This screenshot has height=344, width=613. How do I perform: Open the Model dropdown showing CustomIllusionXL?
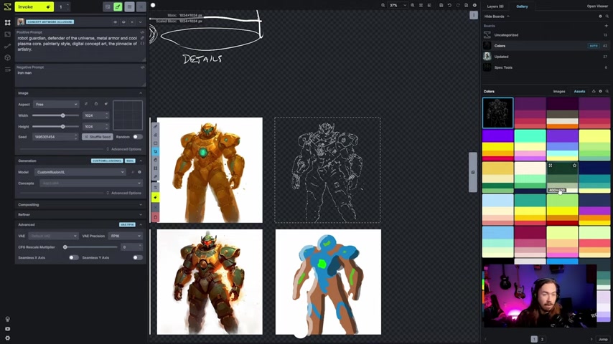(80, 172)
